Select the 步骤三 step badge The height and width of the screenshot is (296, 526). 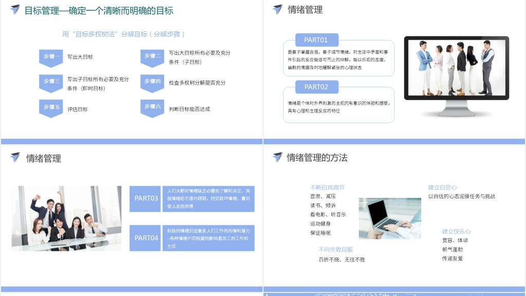point(51,83)
